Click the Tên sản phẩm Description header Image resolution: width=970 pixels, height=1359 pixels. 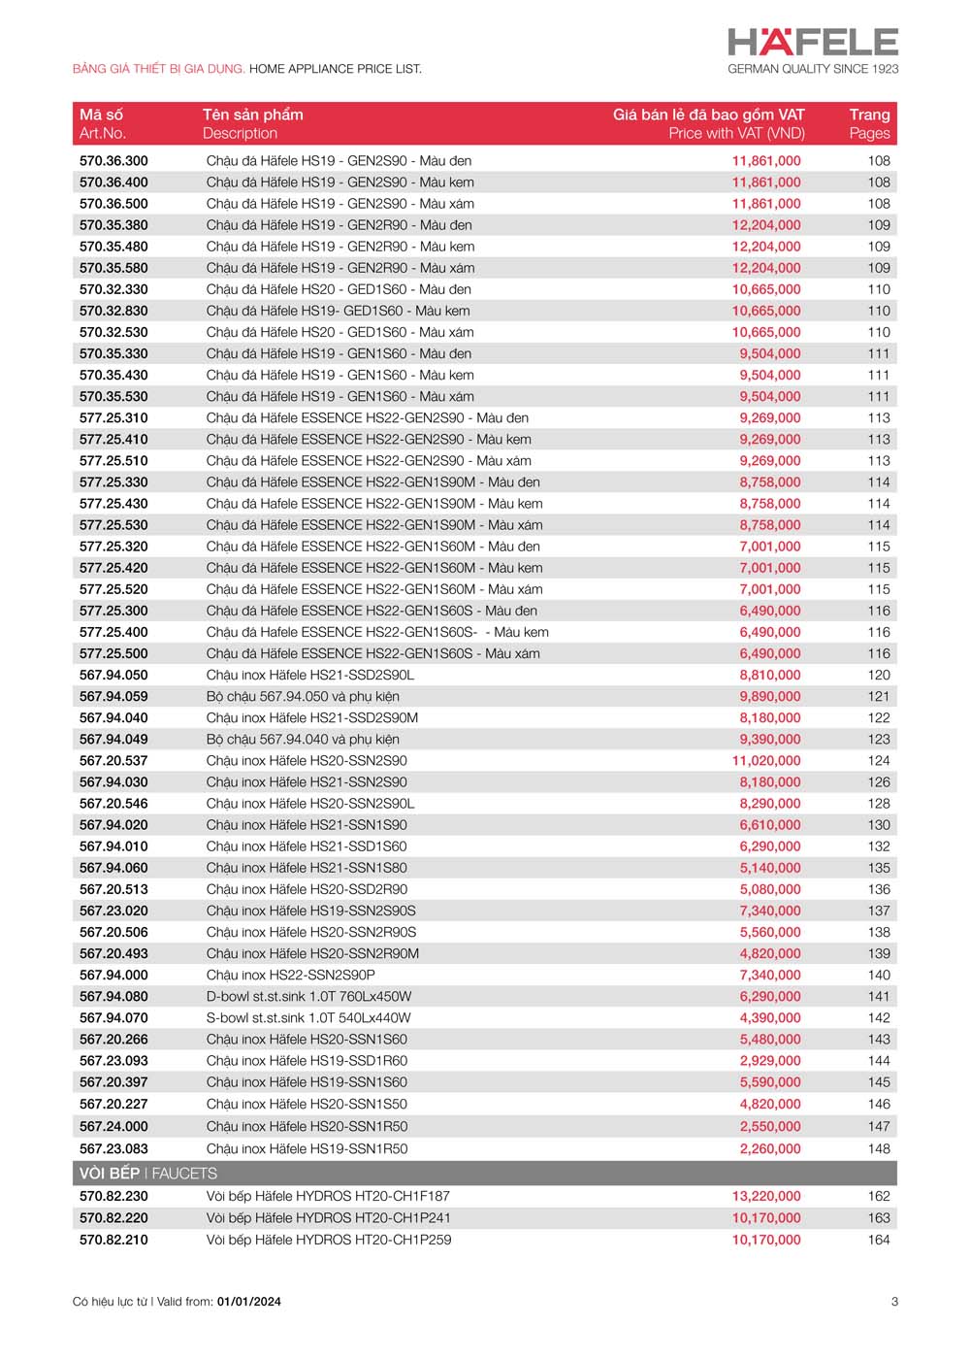252,124
